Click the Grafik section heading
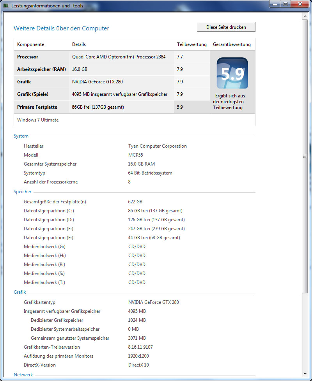The image size is (312, 381). [20, 292]
